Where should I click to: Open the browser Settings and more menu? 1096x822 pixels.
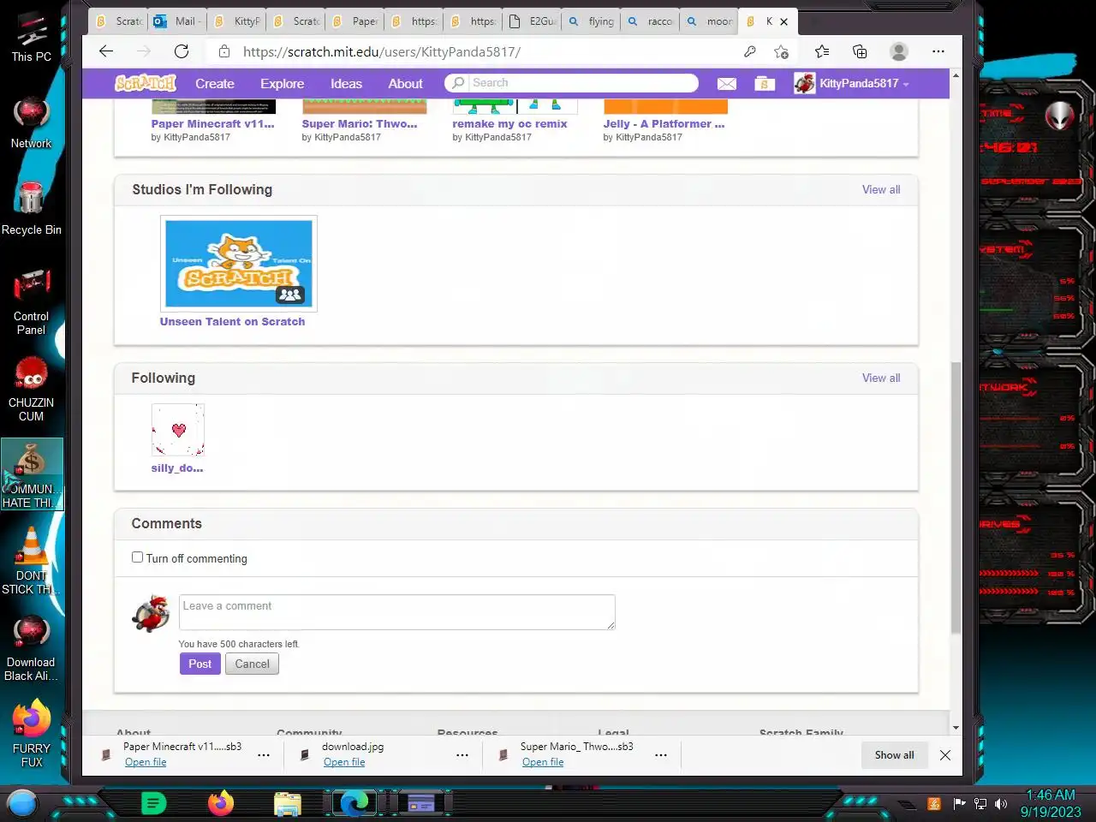coord(938,51)
